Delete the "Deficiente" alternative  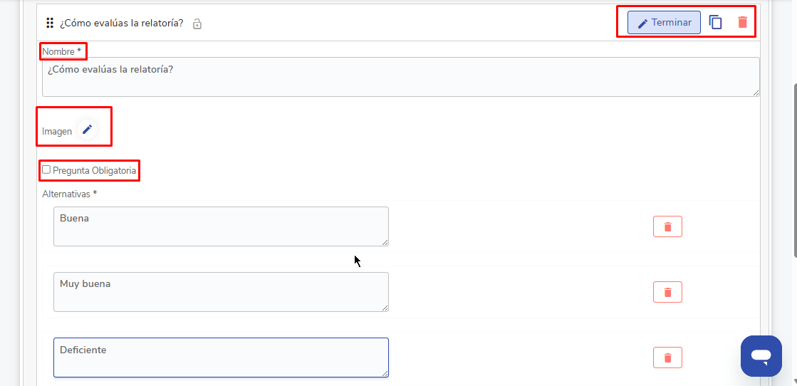coord(667,358)
